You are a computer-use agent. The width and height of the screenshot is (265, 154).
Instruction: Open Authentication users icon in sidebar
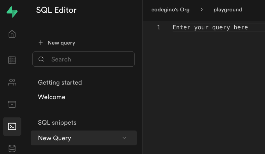[12, 82]
